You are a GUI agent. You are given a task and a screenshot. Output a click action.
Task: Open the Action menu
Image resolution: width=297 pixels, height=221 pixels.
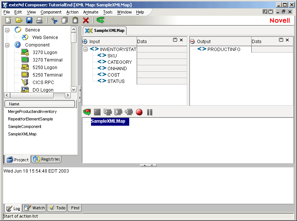point(72,12)
